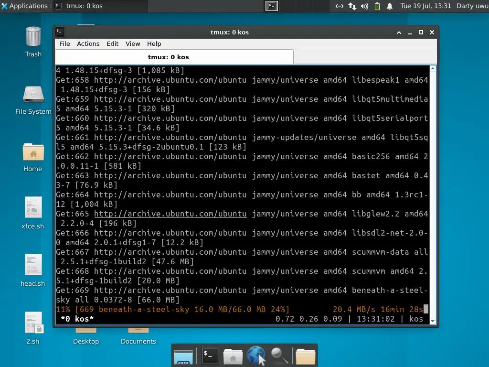Follow the underlined archive.ubuntu.com link on Get:665
Screen dimensions: 489x367
tap(170, 214)
